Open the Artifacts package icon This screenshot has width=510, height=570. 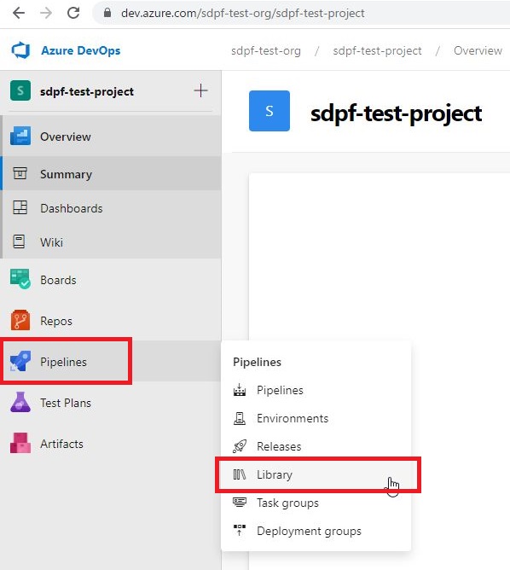coord(20,443)
